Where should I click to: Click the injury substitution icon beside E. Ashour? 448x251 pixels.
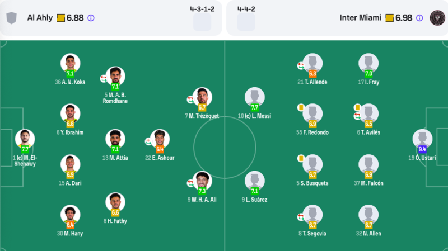(148, 141)
